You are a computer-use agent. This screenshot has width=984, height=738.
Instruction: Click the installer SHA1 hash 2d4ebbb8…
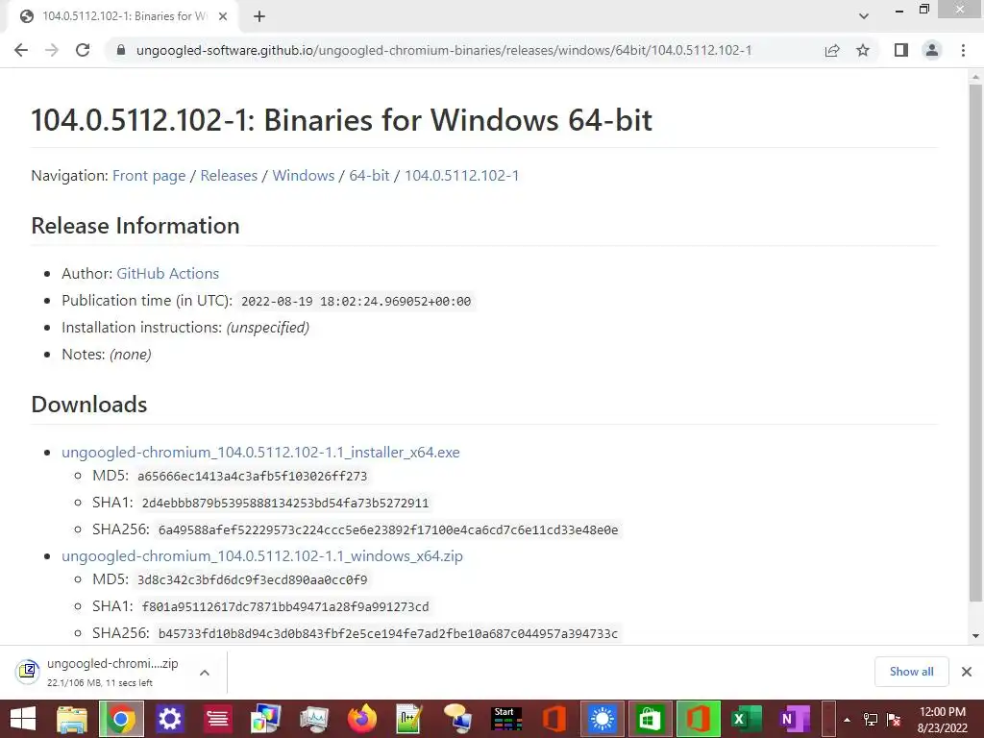point(284,504)
